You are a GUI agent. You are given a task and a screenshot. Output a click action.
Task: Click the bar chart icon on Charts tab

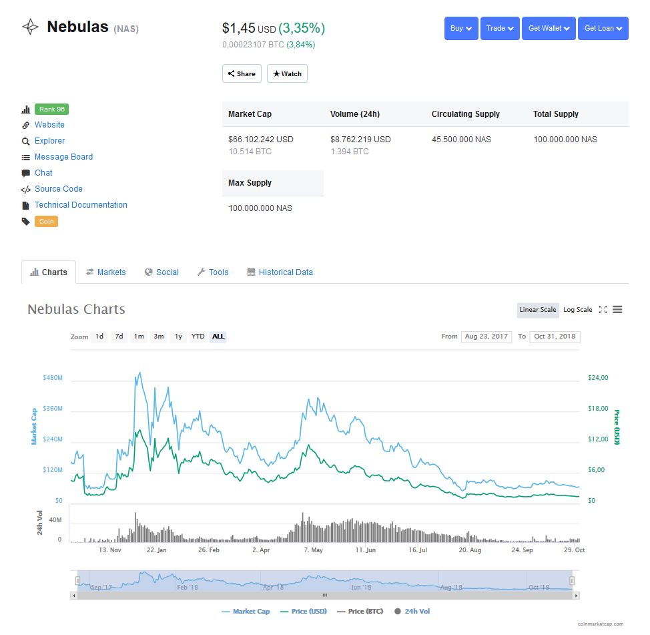coord(34,272)
